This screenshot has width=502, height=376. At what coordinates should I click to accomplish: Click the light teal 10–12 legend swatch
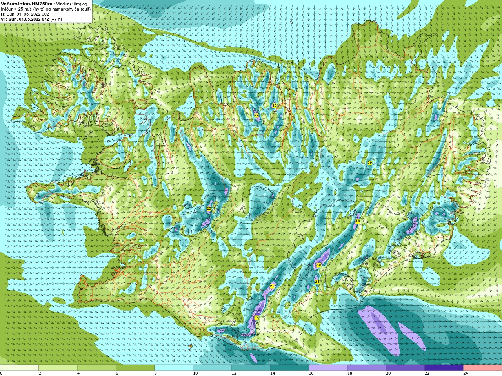(212, 367)
